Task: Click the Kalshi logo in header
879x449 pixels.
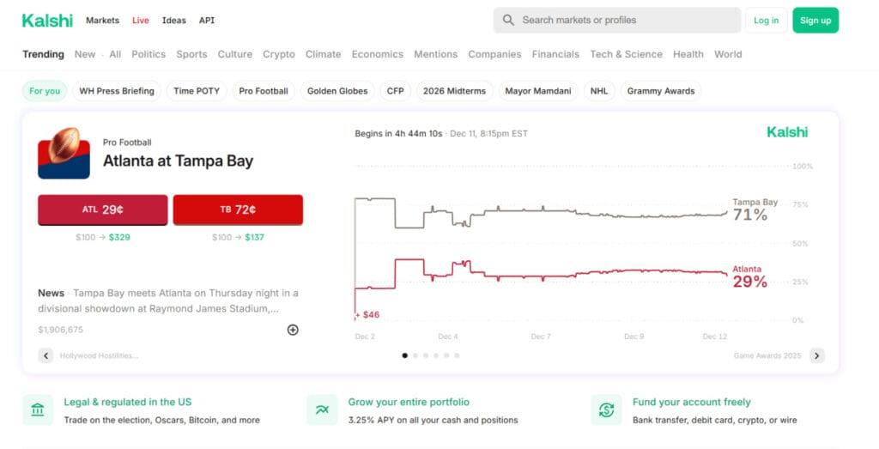Action: click(x=47, y=21)
